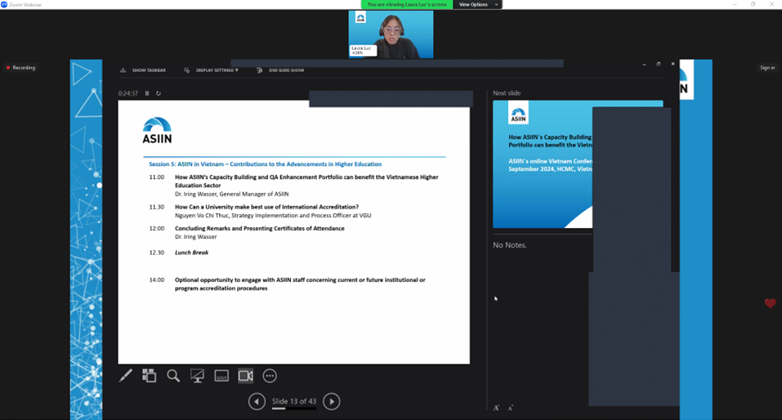The width and height of the screenshot is (782, 420).
Task: Click the Next slide label
Action: 507,93
